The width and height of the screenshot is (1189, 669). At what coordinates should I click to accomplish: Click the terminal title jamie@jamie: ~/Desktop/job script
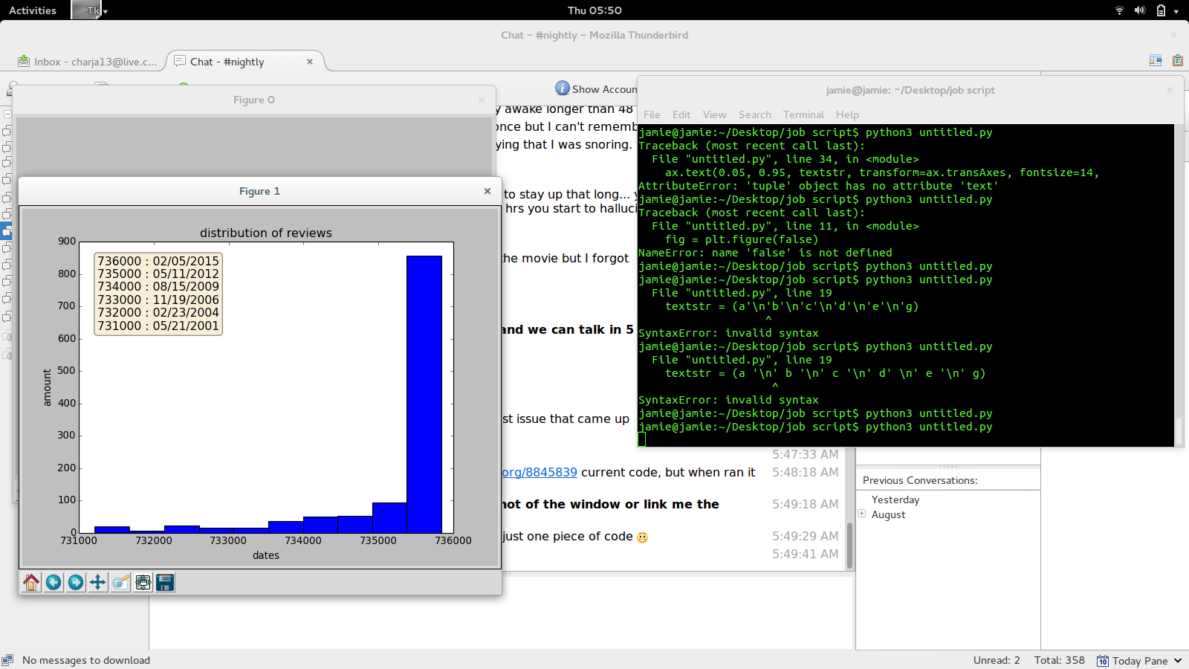[910, 90]
